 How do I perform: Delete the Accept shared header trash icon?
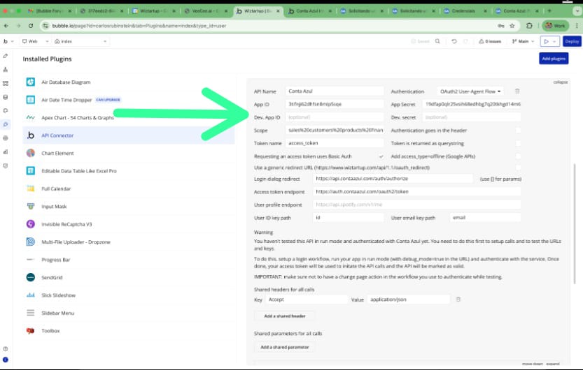(458, 299)
